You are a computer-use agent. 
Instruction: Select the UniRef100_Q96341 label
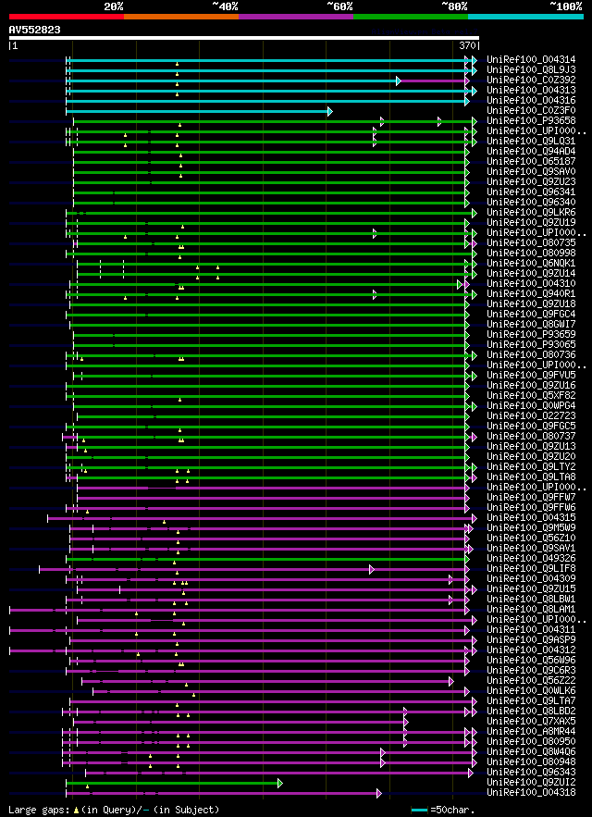click(x=531, y=192)
